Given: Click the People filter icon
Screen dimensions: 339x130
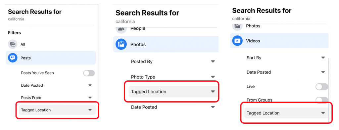Looking at the screenshot, I should click(121, 28).
